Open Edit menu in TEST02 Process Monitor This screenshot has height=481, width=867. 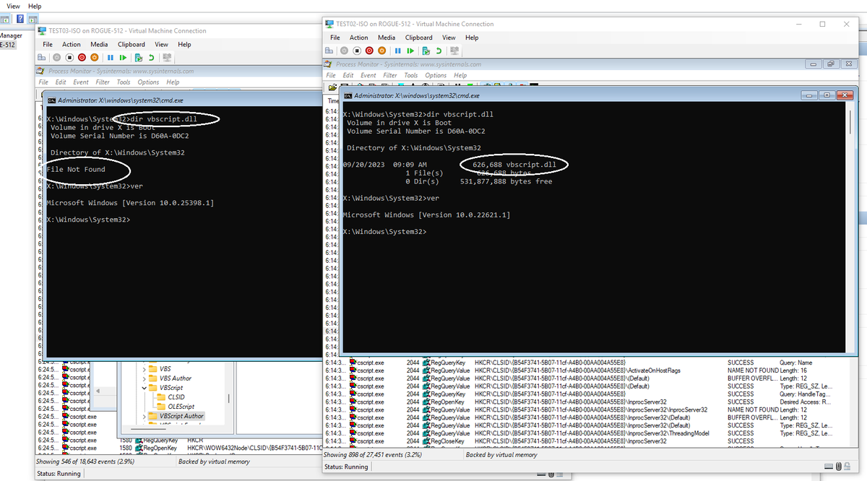[348, 75]
